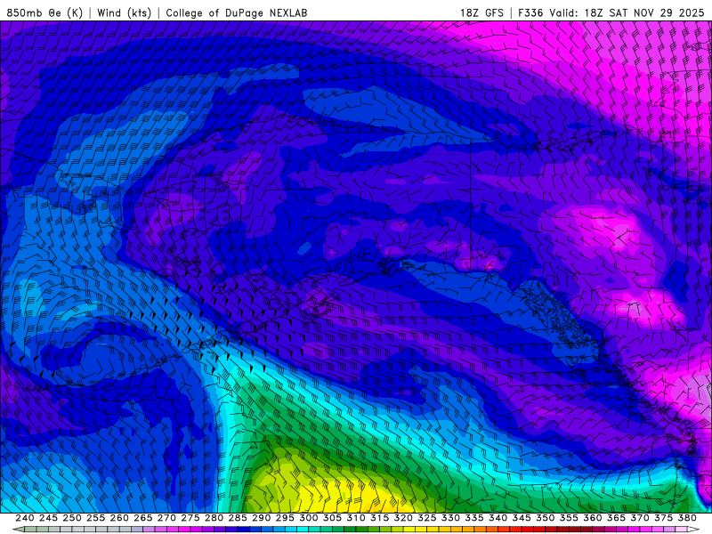Click the right arrow end of the colorbar
Viewport: 712px width, 534px height.
[x=693, y=530]
